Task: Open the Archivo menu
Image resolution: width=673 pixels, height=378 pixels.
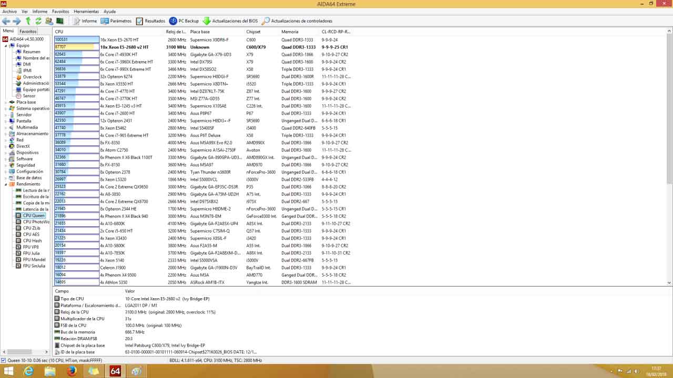Action: click(9, 11)
